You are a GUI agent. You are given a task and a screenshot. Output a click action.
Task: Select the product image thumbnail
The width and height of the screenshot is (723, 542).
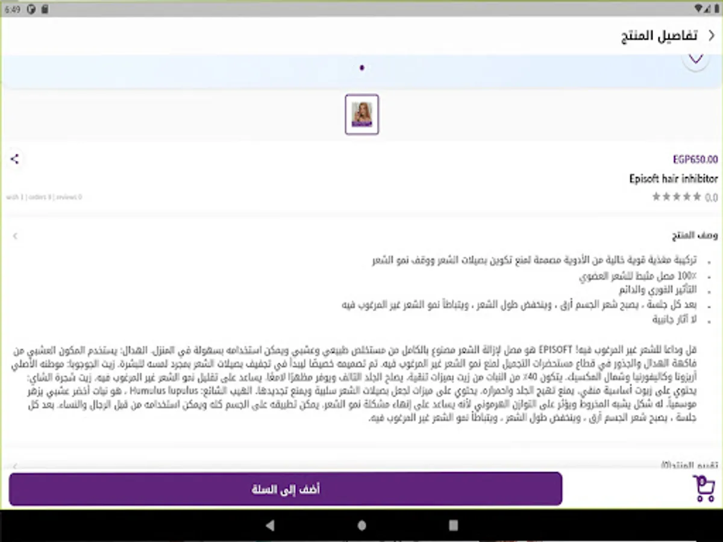pyautogui.click(x=362, y=114)
